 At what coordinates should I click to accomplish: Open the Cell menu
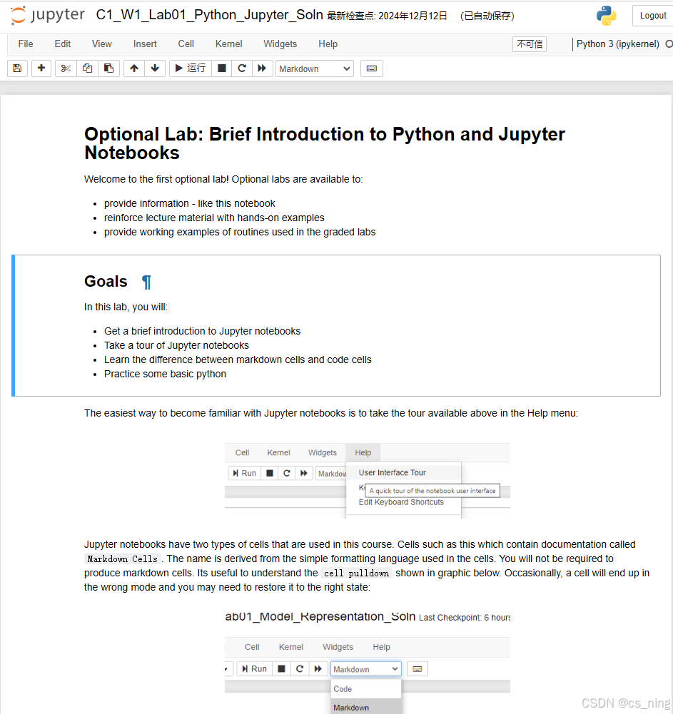pyautogui.click(x=186, y=44)
